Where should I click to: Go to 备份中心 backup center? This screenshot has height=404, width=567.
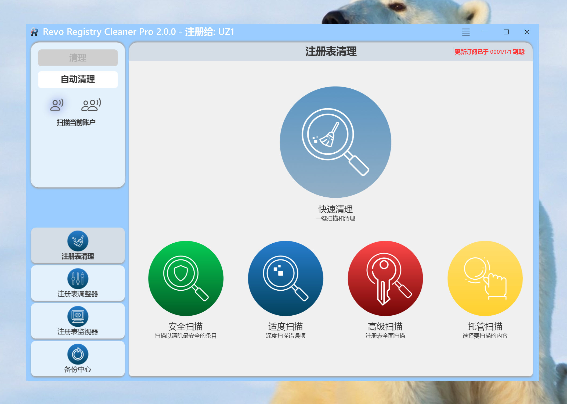[78, 359]
